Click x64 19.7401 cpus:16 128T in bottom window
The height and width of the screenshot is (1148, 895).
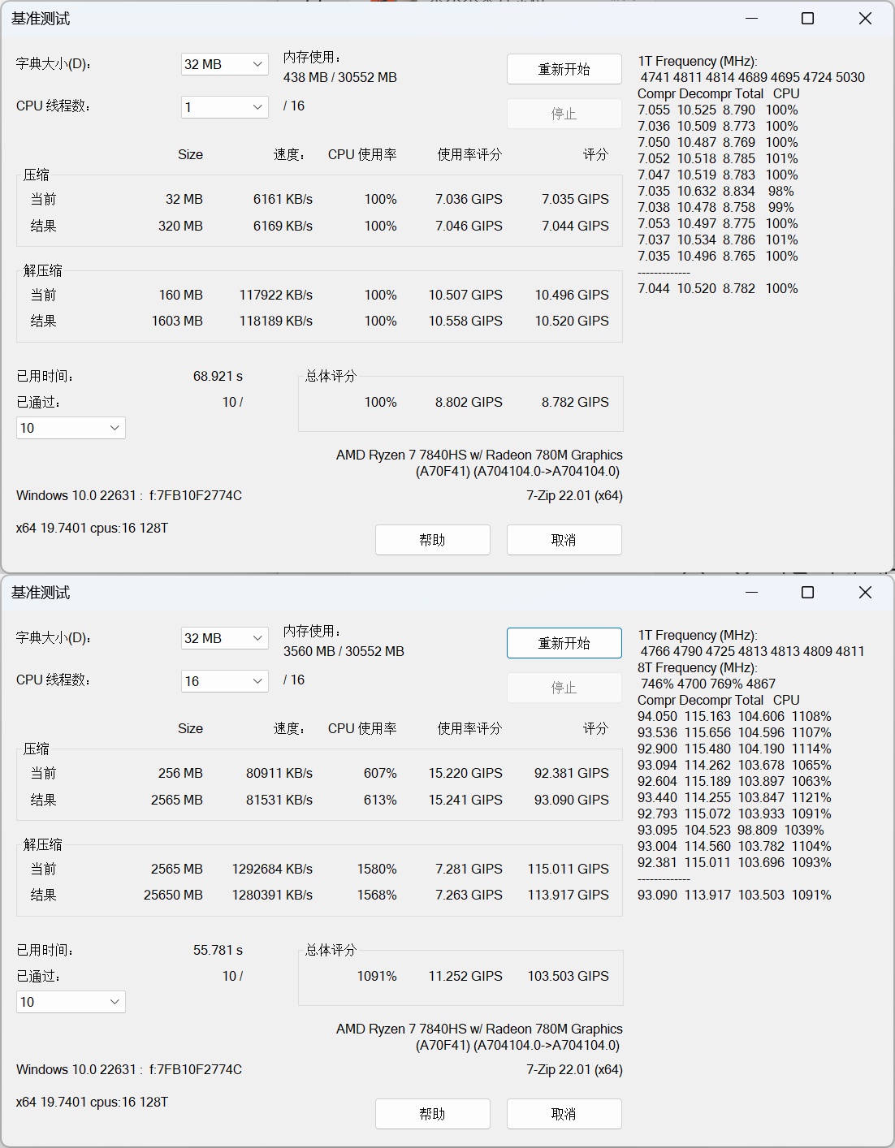click(92, 1102)
